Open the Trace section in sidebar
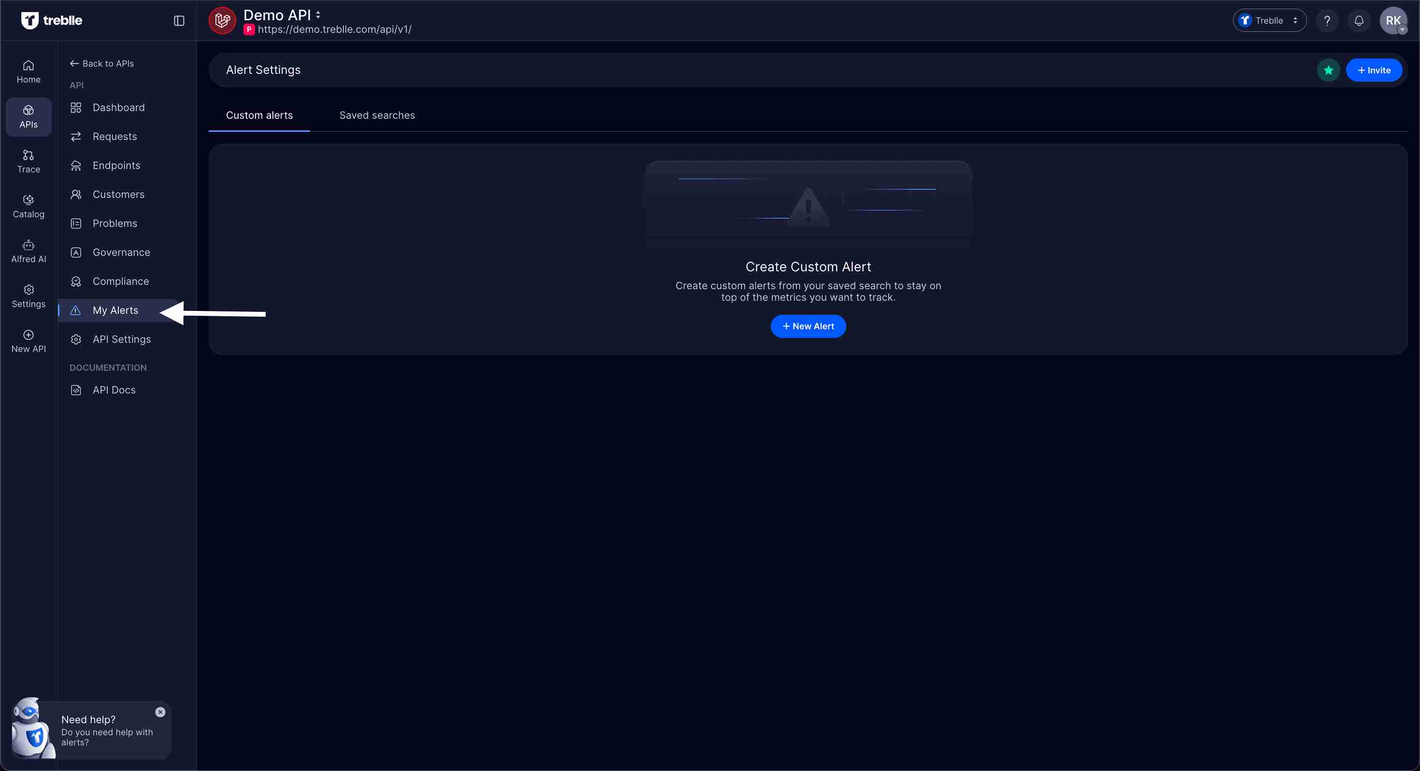 (x=28, y=161)
